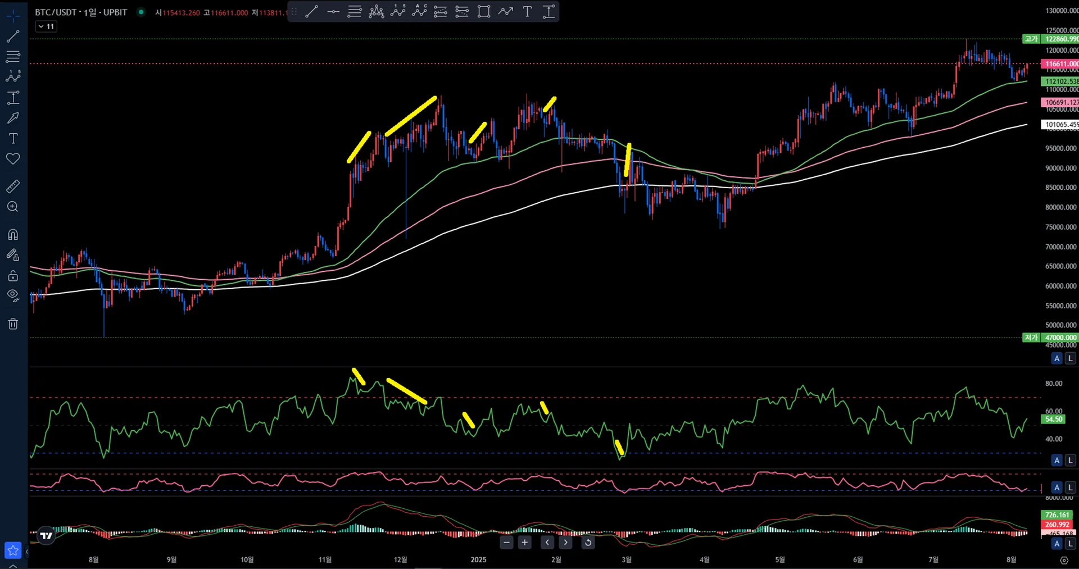Click the current price label 116611.000
This screenshot has width=1079, height=569.
click(x=1060, y=64)
